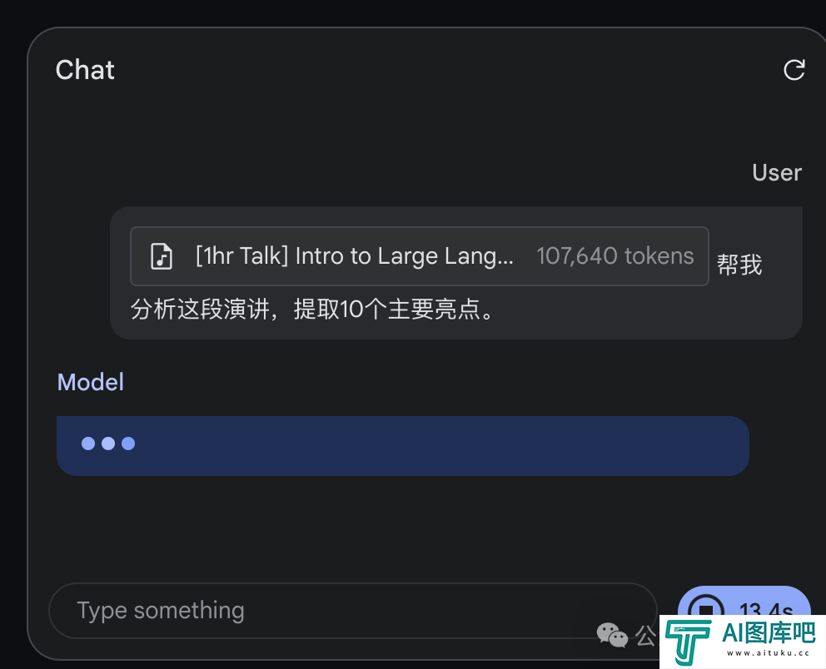
Task: Click the 'Chat' panel heading
Action: [x=85, y=70]
